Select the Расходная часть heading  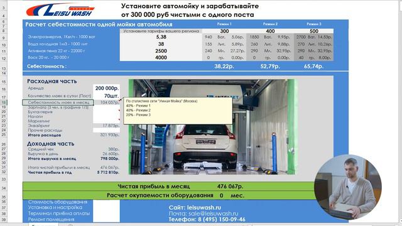coord(52,81)
